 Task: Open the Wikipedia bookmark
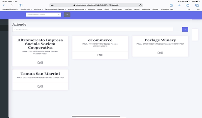[x=146, y=9]
